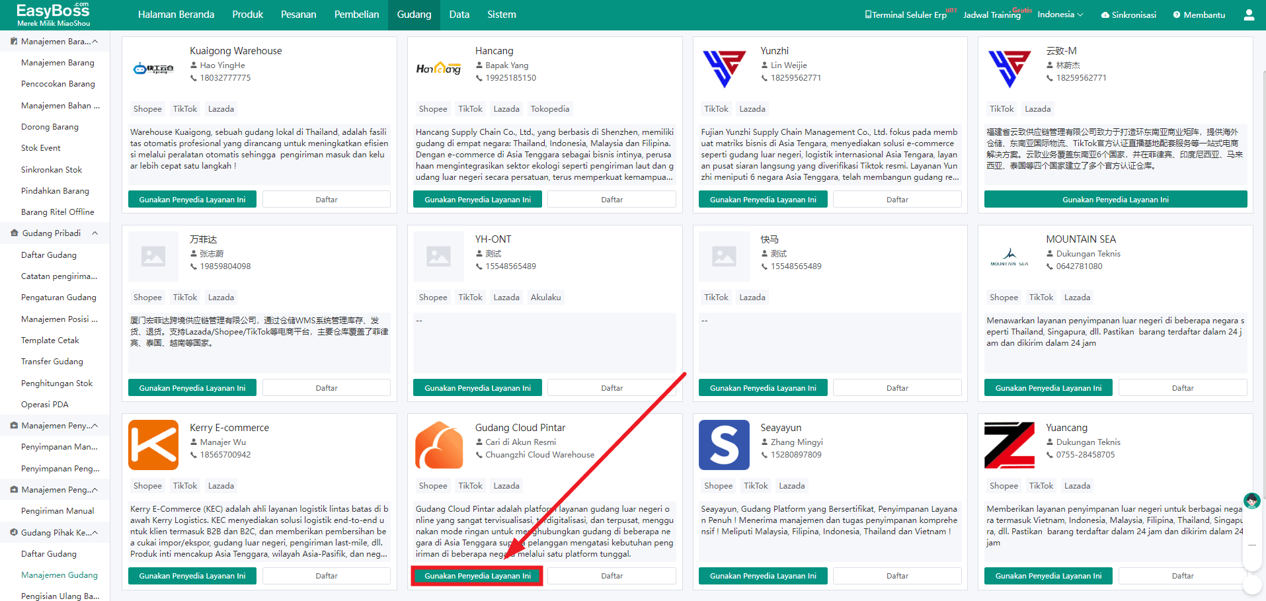Image resolution: width=1266 pixels, height=601 pixels.
Task: Click Yunzhi company logo
Action: click(x=724, y=68)
